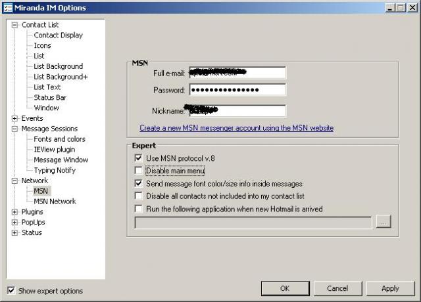The width and height of the screenshot is (421, 302).
Task: Select Status Bar in the tree
Action: pyautogui.click(x=50, y=98)
